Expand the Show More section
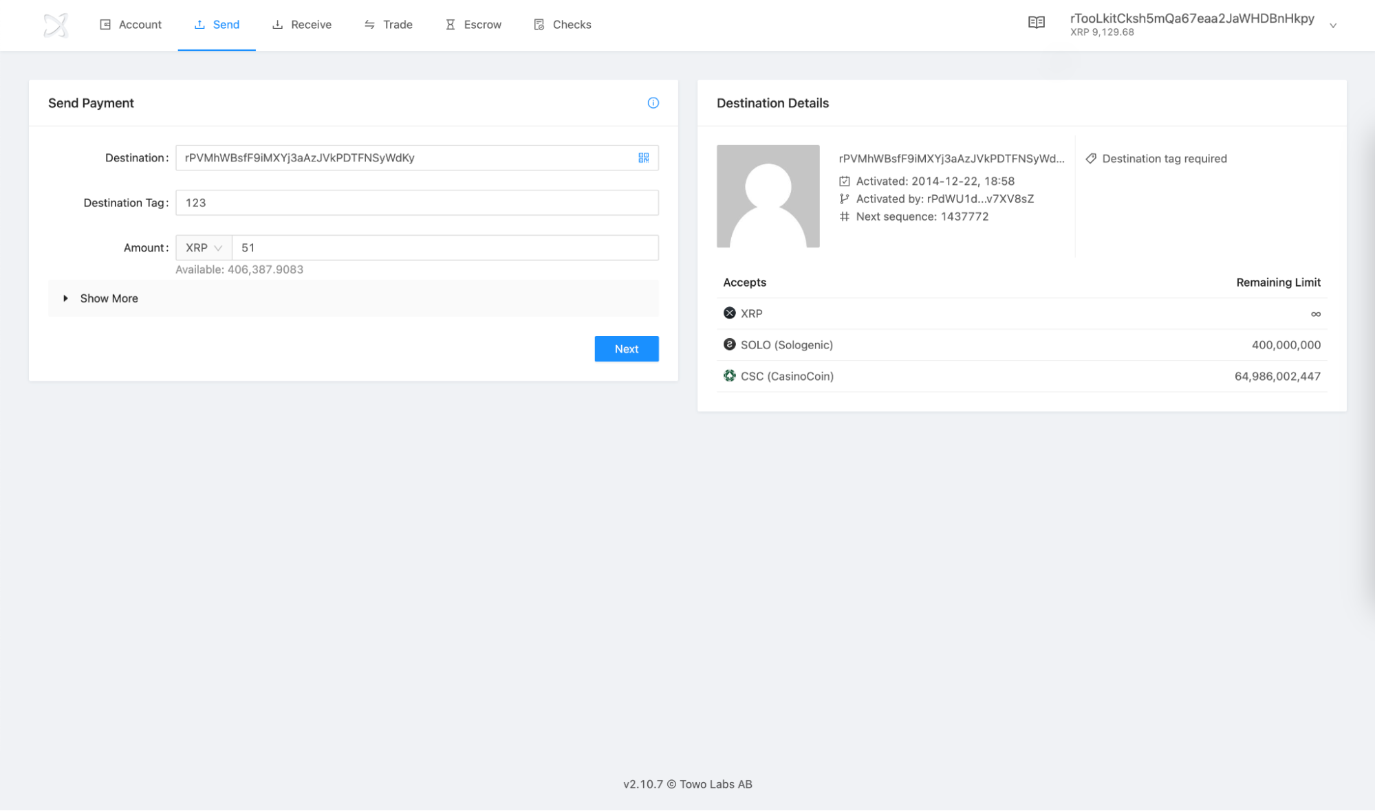1375x811 pixels. (x=100, y=298)
